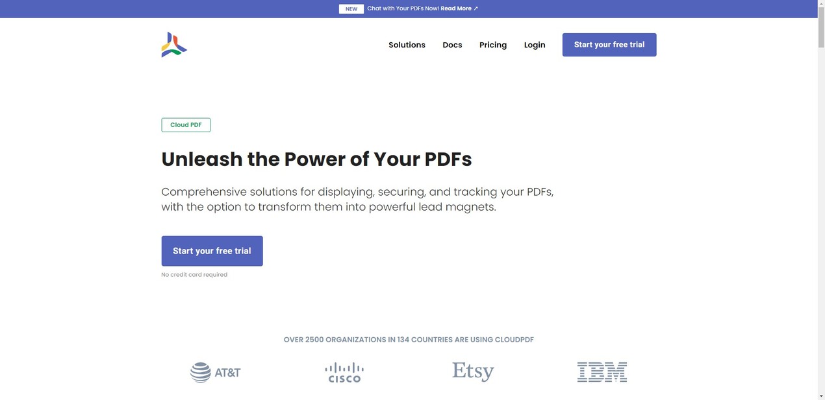
Task: Click the Etsy company logo
Action: coord(472,371)
